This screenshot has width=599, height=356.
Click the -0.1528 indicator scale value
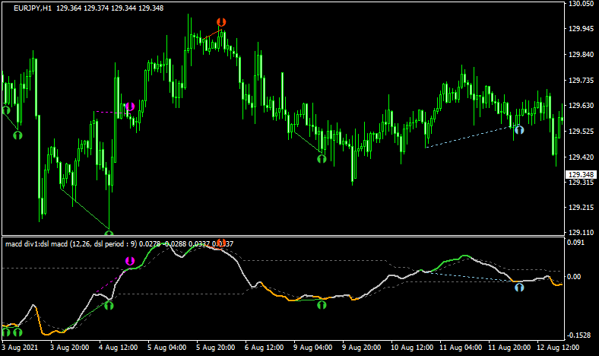578,335
